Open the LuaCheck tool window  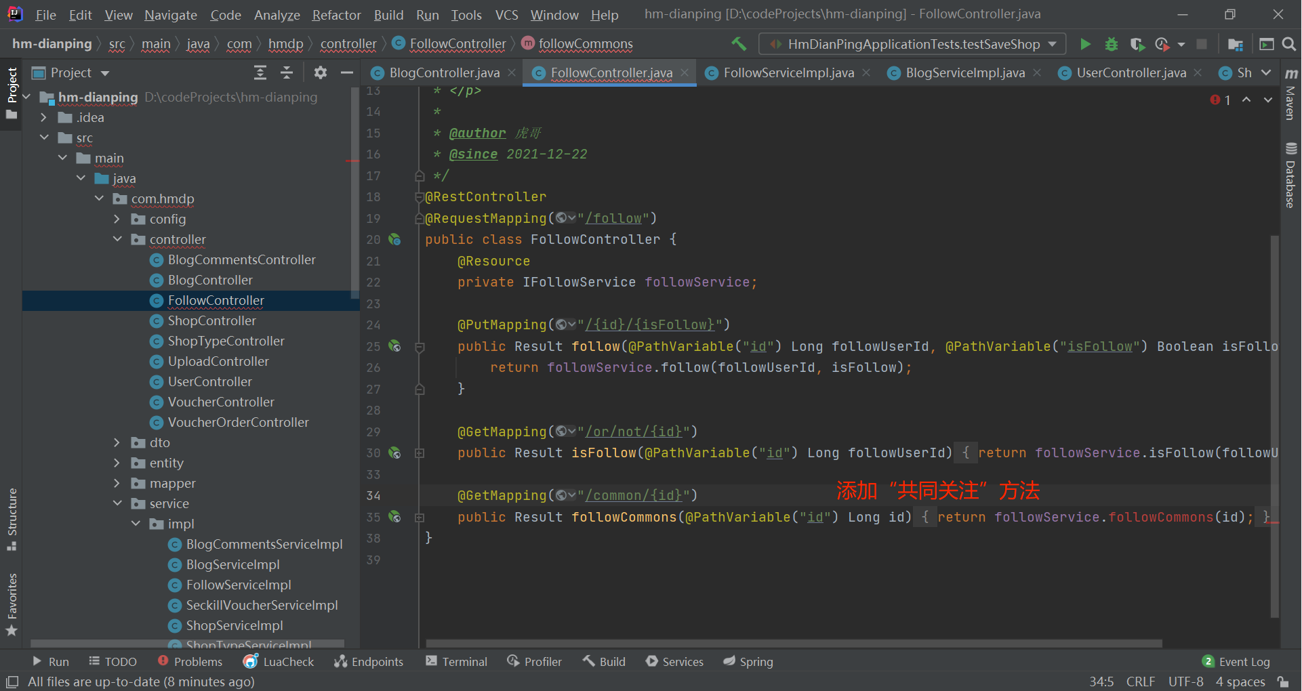coord(278,661)
